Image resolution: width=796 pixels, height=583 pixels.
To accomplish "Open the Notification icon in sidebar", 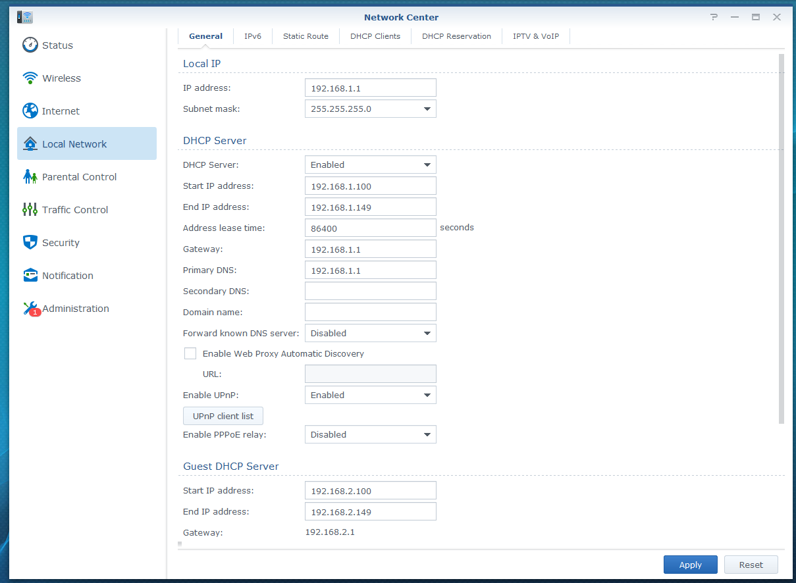I will click(30, 276).
